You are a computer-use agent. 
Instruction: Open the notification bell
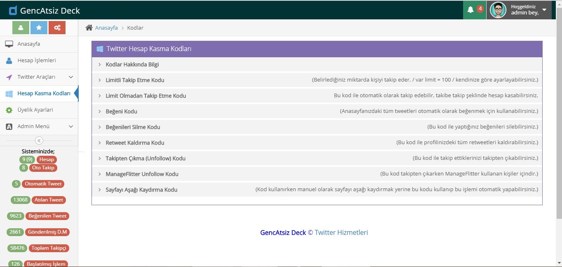click(x=471, y=10)
